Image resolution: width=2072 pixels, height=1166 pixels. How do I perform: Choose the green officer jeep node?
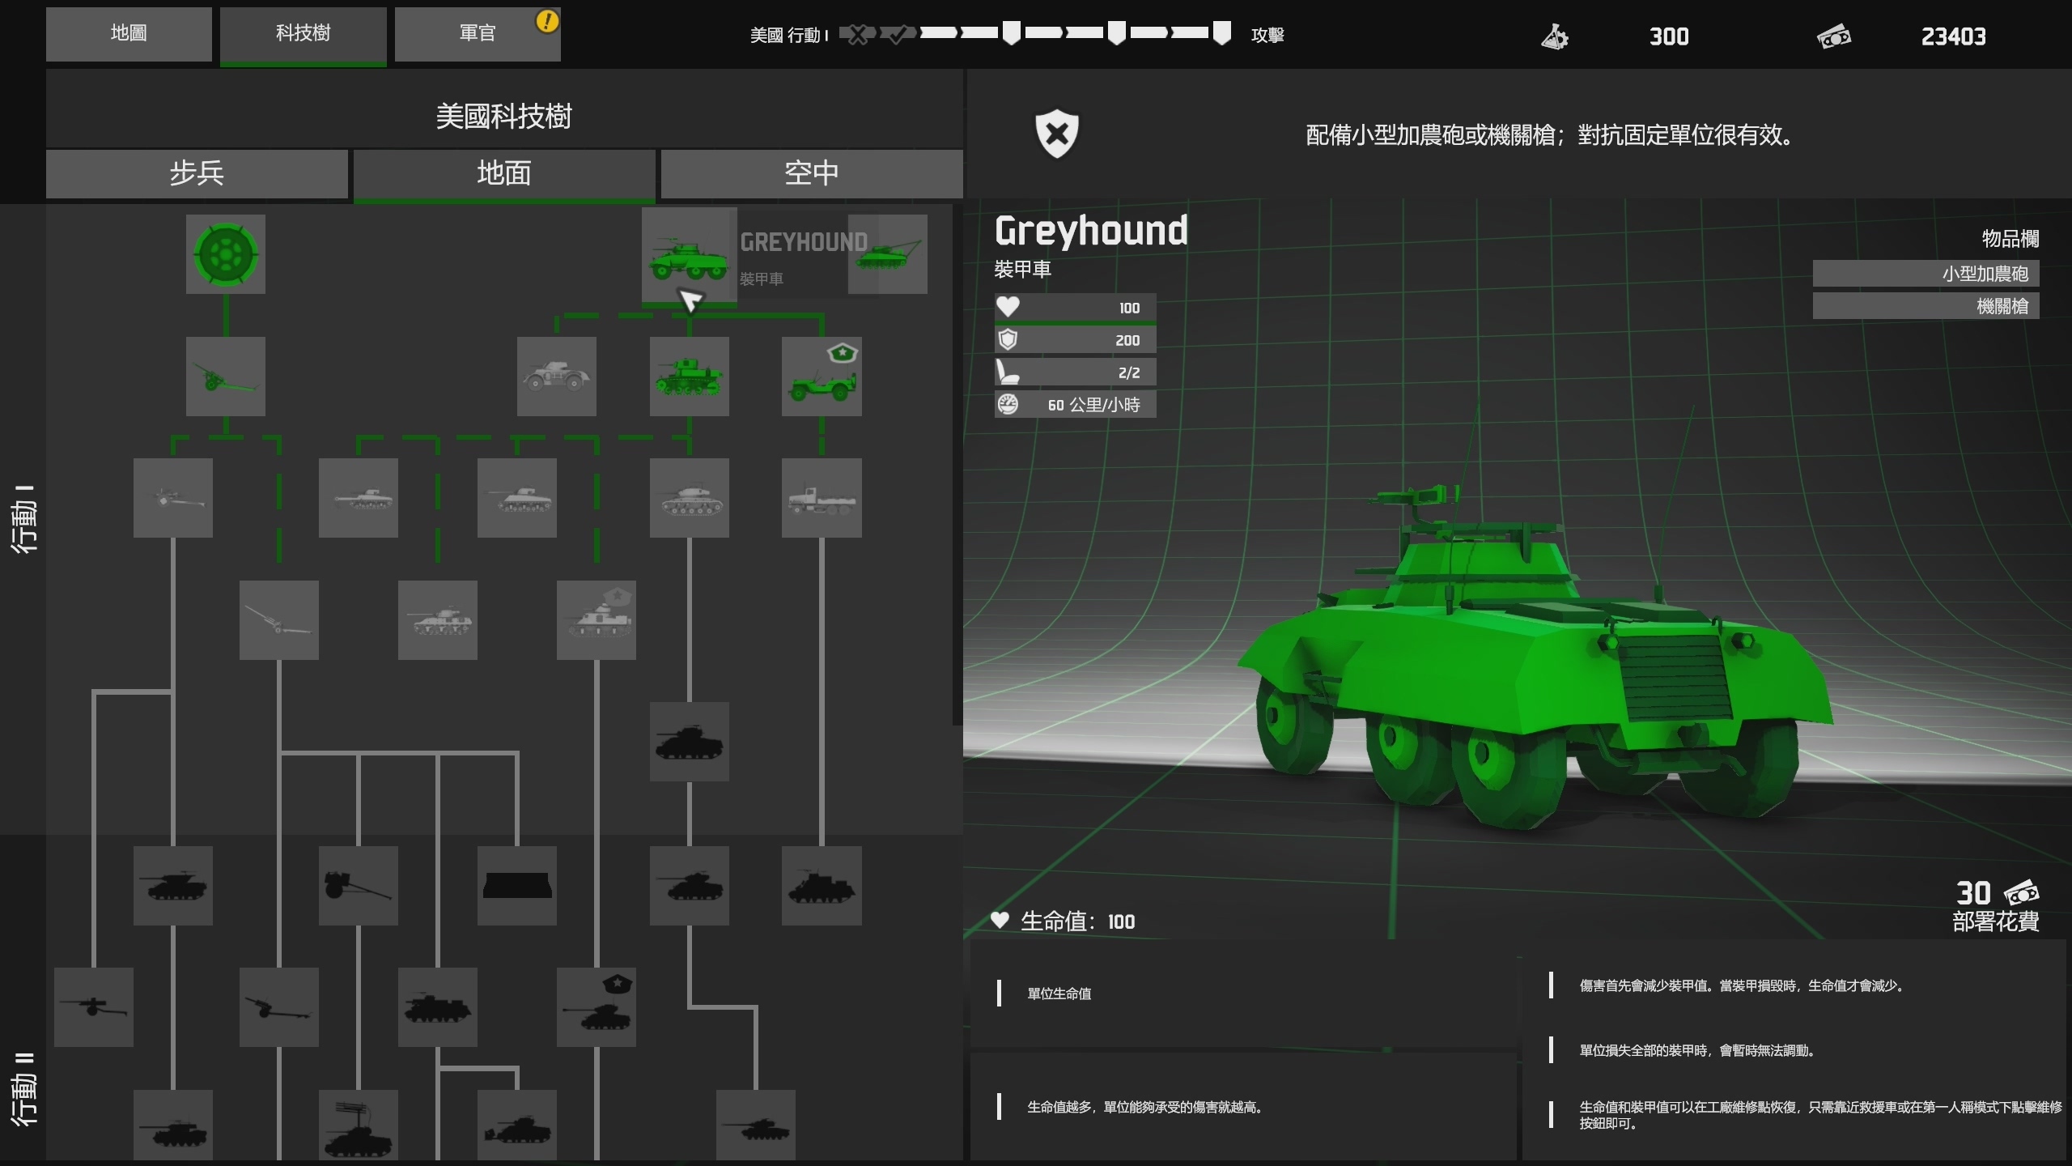click(x=821, y=377)
